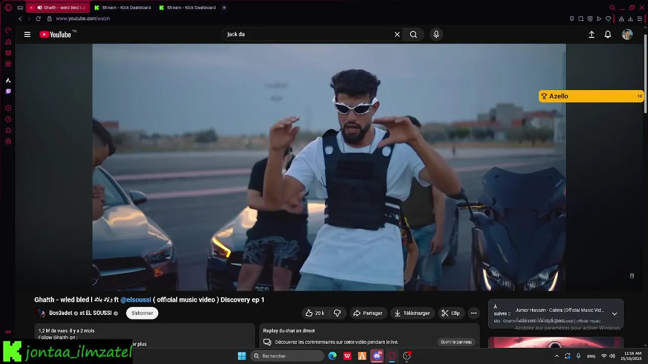Dislike the video with the thumbs-down

[x=337, y=313]
